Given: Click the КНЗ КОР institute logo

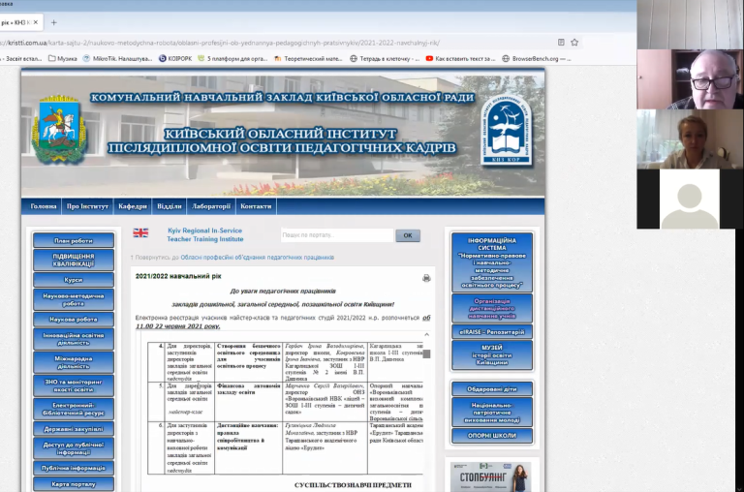Looking at the screenshot, I should [506, 130].
